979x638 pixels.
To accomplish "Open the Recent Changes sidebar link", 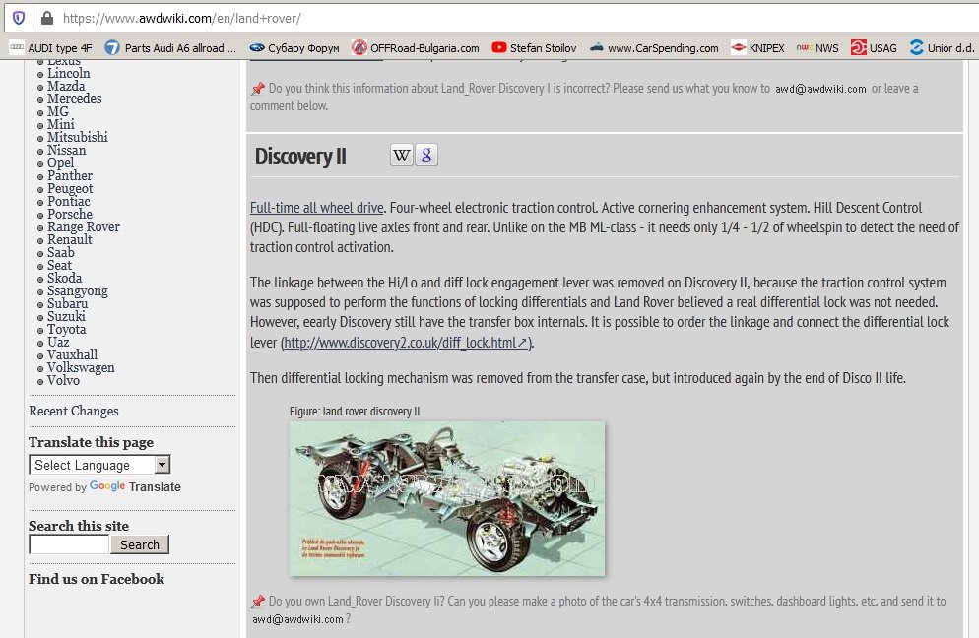I will pyautogui.click(x=74, y=411).
